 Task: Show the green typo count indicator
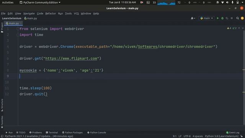[234, 28]
